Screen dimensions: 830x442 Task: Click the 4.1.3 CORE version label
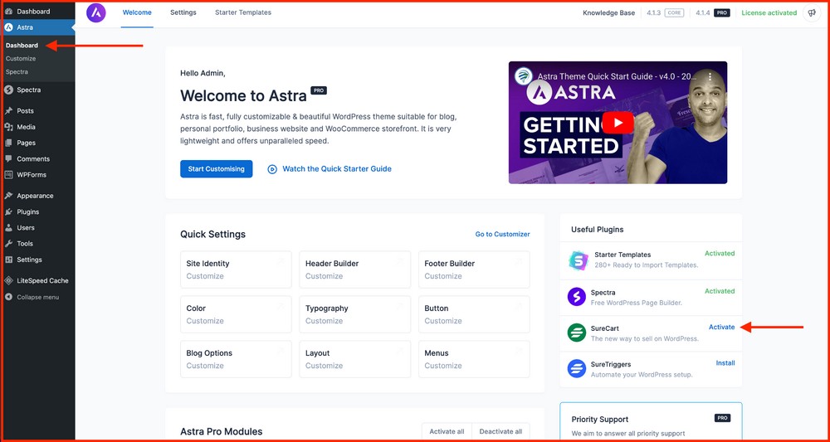665,13
